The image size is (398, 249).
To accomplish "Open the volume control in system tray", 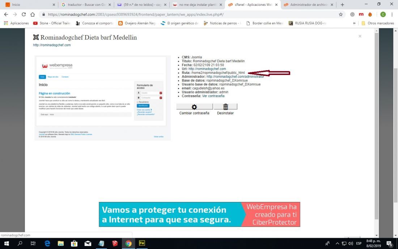I will coord(351,244).
